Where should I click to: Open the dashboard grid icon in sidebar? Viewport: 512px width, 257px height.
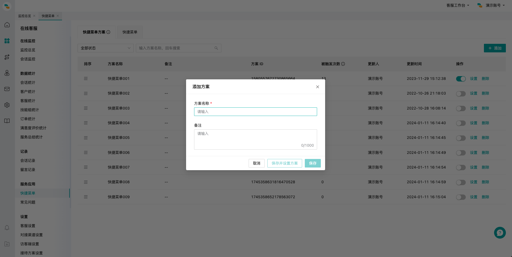tap(7, 41)
